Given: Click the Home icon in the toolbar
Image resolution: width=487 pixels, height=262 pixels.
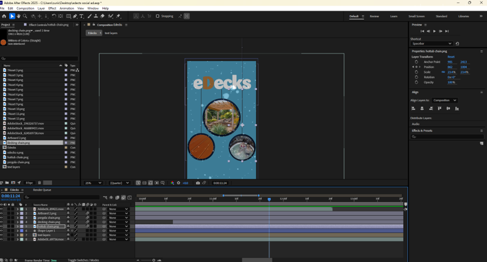Looking at the screenshot, I should (4, 17).
